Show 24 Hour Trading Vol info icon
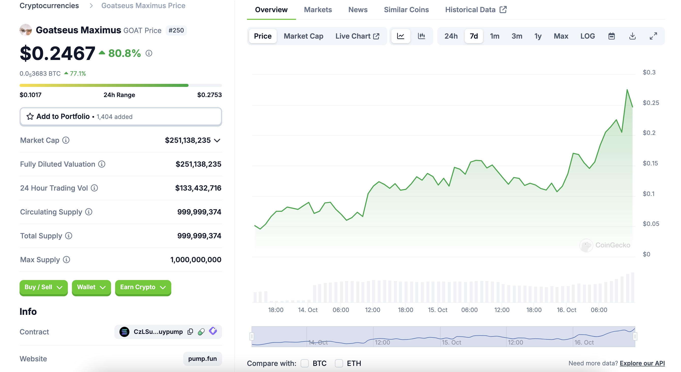This screenshot has height=372, width=681. [x=94, y=188]
